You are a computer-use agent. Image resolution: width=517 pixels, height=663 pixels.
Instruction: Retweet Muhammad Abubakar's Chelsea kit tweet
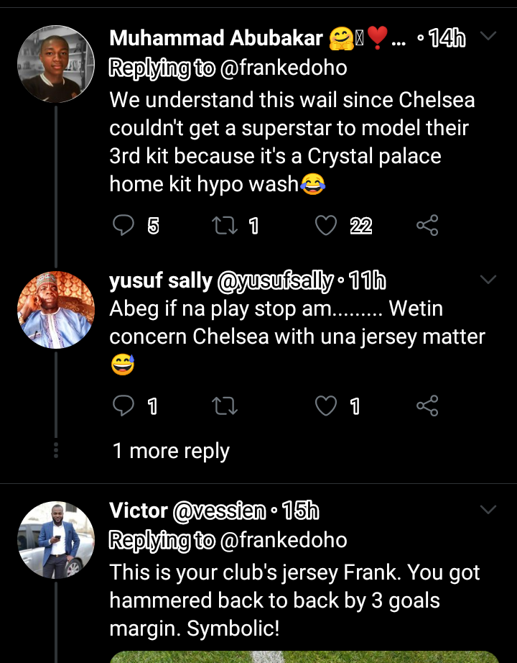click(224, 225)
